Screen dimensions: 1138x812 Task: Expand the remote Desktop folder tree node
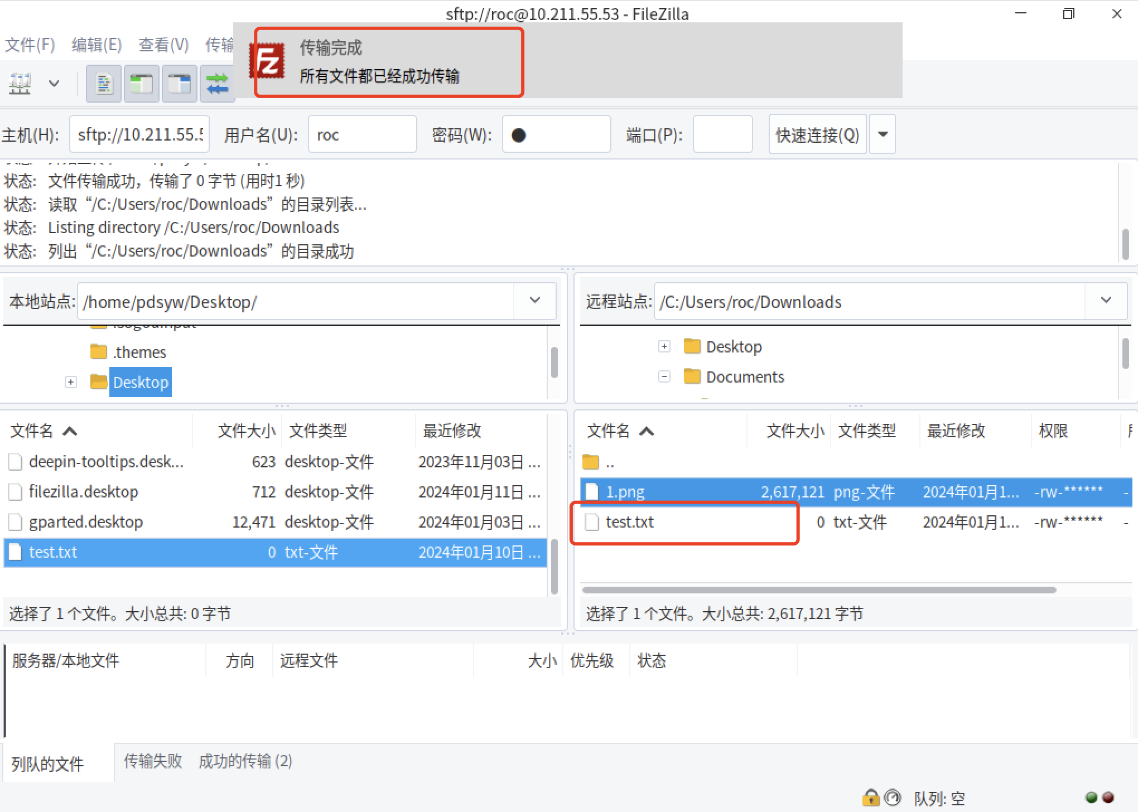[664, 346]
